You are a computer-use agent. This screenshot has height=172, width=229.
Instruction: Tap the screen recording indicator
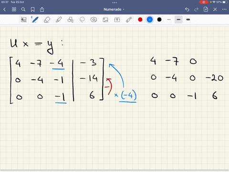pyautogui.click(x=204, y=2)
